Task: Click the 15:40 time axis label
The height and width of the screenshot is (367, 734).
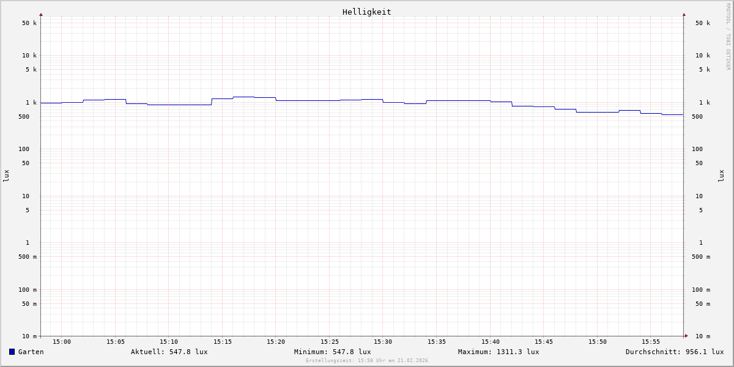Action: pos(491,341)
